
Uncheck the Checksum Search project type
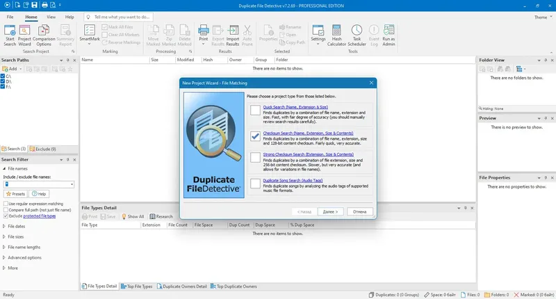click(255, 136)
